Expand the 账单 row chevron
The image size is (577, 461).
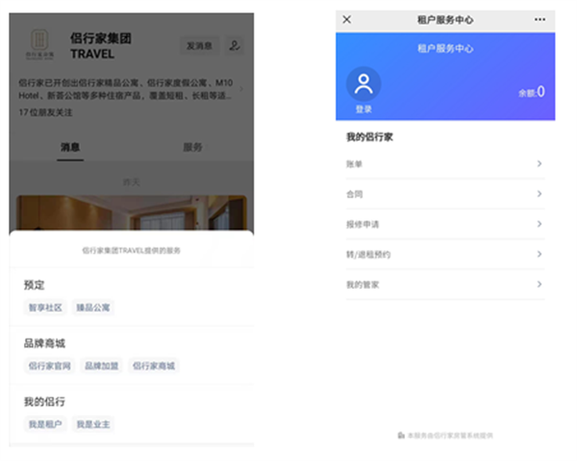coord(539,165)
